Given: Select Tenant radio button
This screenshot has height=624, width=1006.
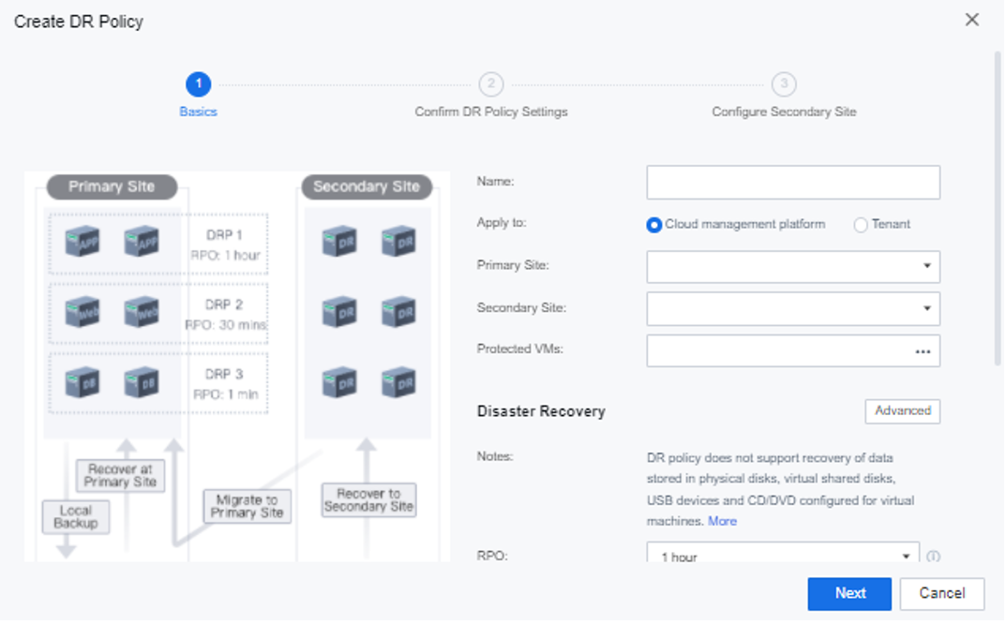Looking at the screenshot, I should 861,225.
